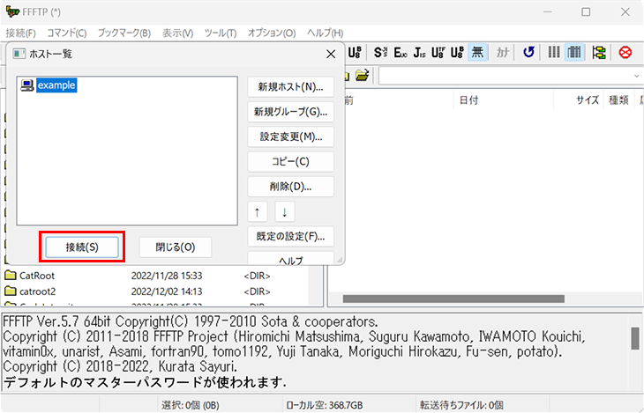
Task: Click date 2022/11/28 15:33
Action: click(167, 276)
